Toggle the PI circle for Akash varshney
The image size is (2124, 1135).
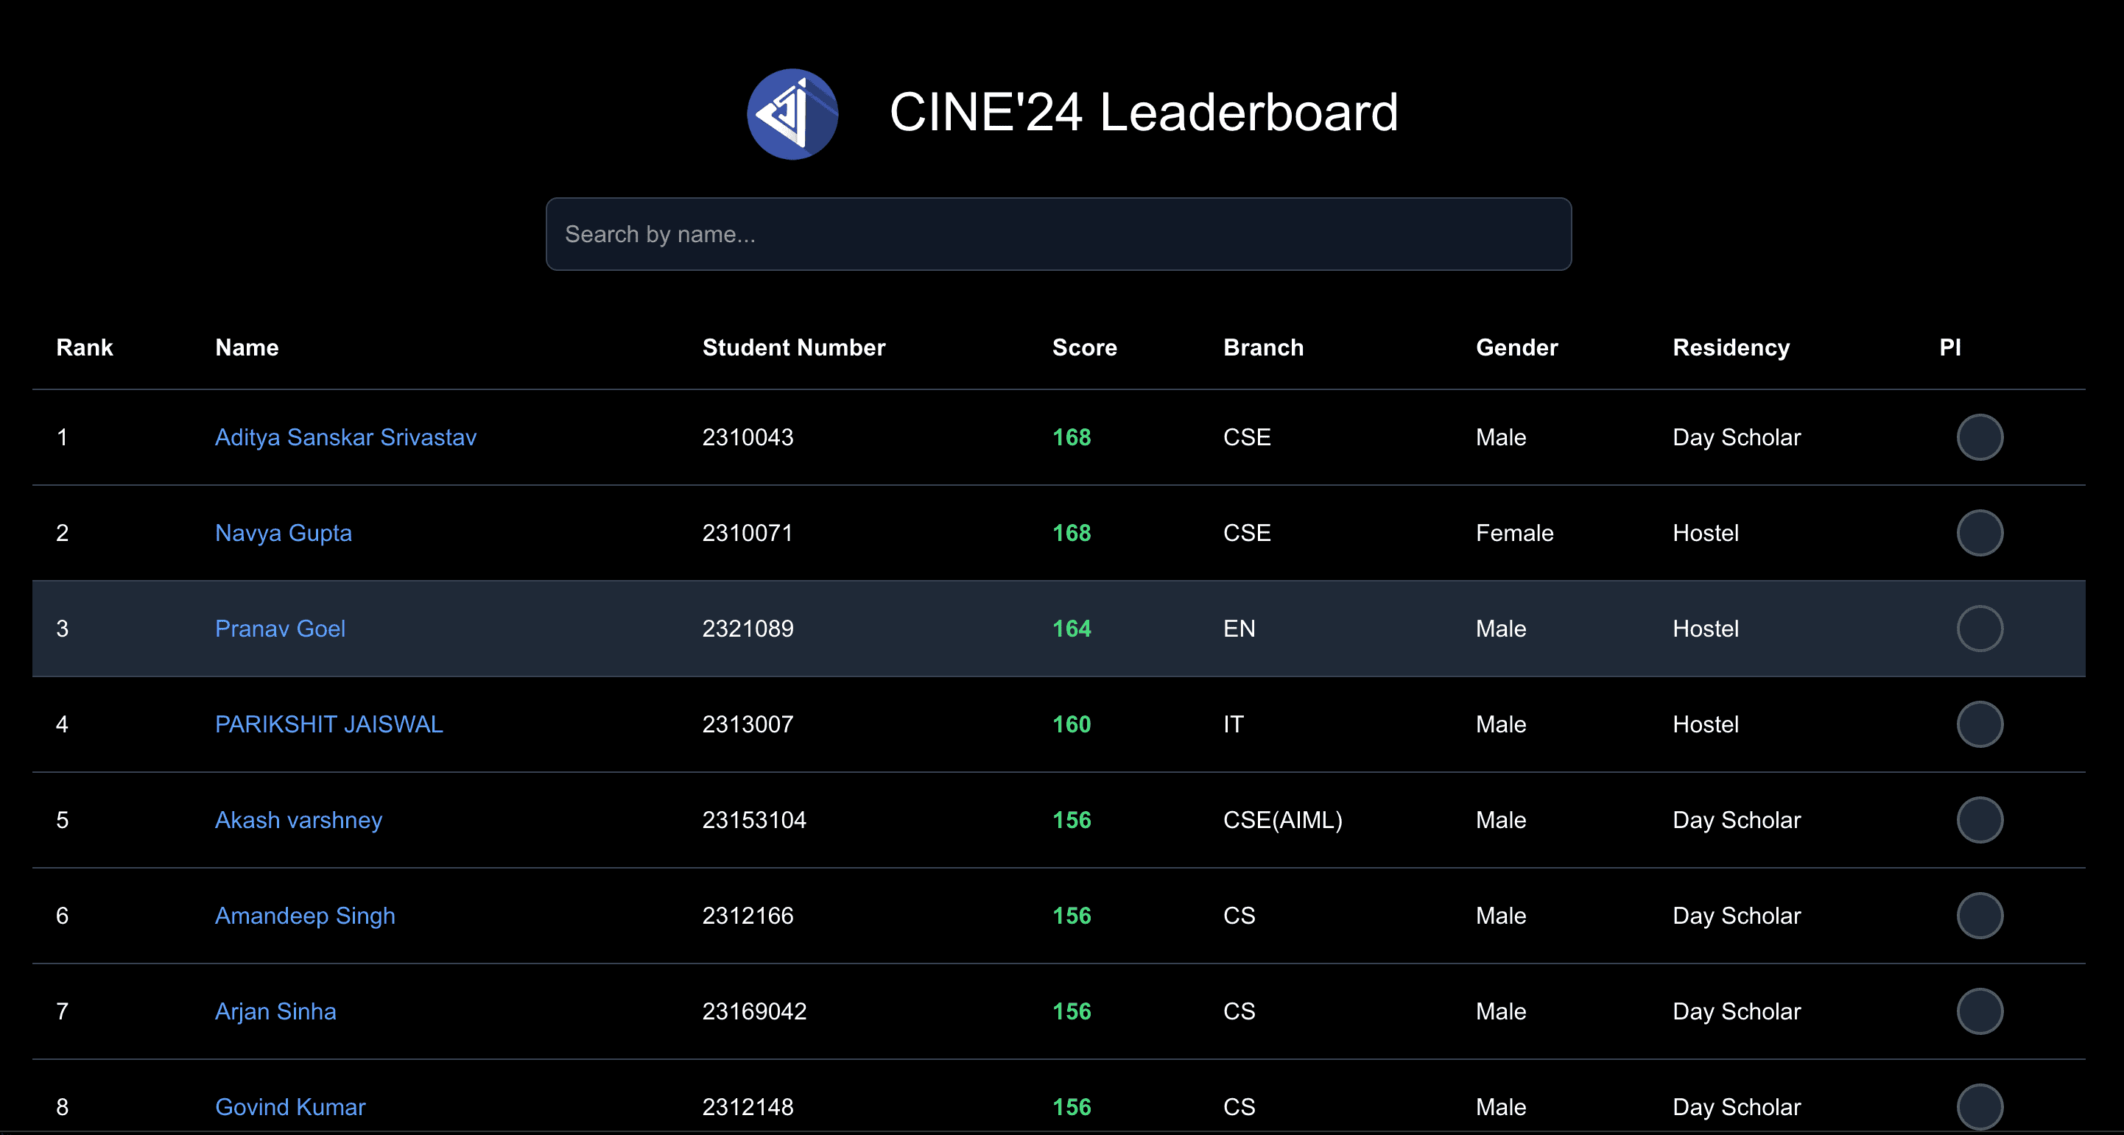1980,819
